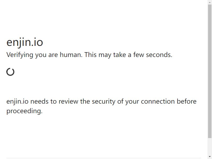The image size is (212, 159).
Task: Click the word "needs" in the paragraph
Action: tap(39, 101)
